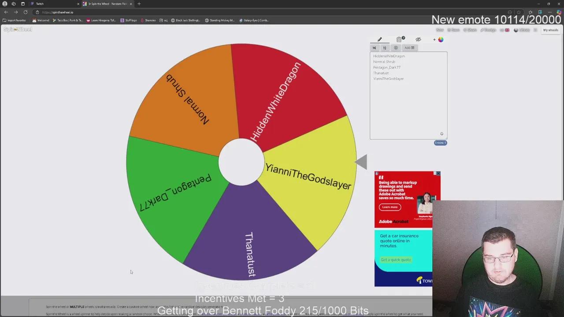Favorite this page with star icon
Image resolution: width=564 pixels, height=317 pixels.
coord(519,12)
